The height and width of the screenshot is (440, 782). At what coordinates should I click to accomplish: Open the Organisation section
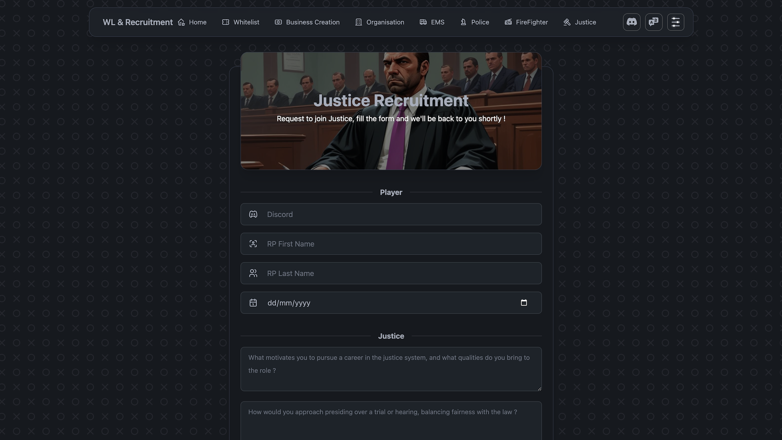(380, 22)
